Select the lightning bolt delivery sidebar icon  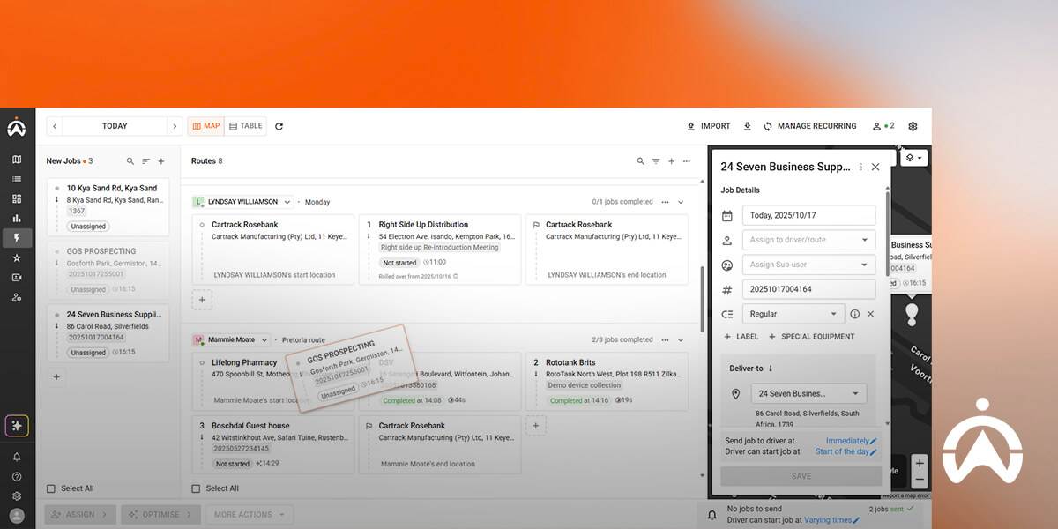point(17,238)
